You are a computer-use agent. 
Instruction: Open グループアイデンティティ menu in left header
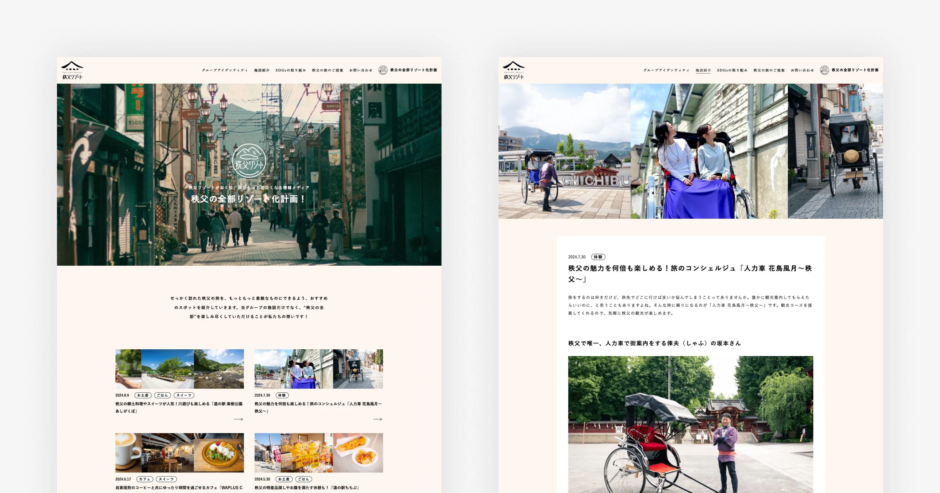click(x=225, y=70)
